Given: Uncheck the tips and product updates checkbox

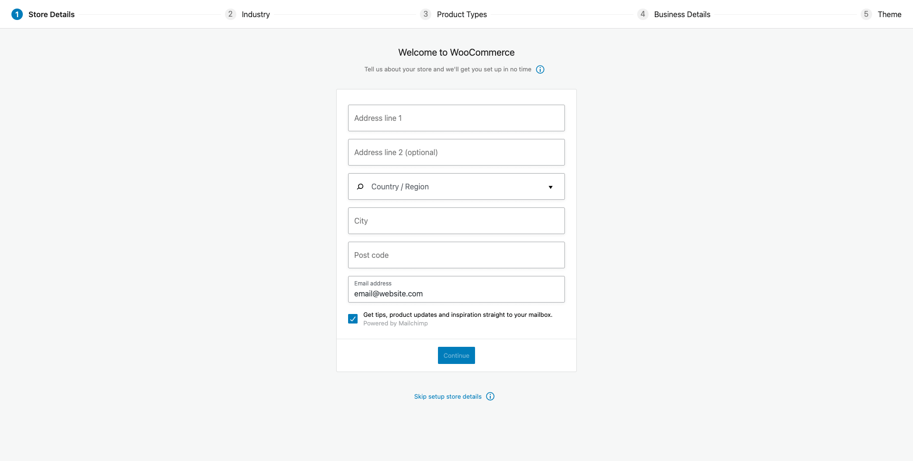Looking at the screenshot, I should click(x=353, y=319).
